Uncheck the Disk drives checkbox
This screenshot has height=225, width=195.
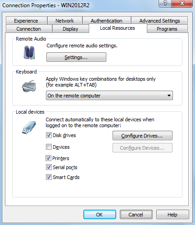coord(49,135)
